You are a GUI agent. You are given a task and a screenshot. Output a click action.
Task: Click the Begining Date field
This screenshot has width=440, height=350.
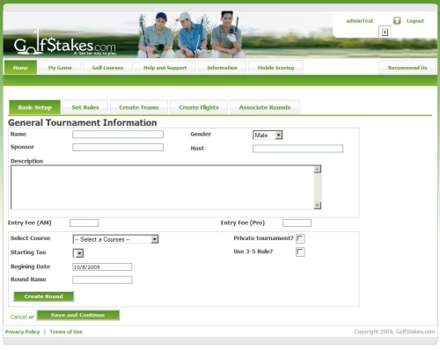coord(102,266)
